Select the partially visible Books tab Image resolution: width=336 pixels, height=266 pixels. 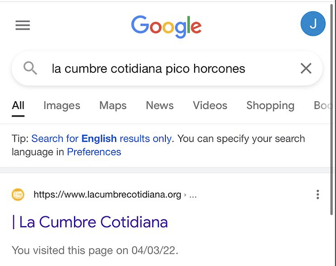(323, 106)
